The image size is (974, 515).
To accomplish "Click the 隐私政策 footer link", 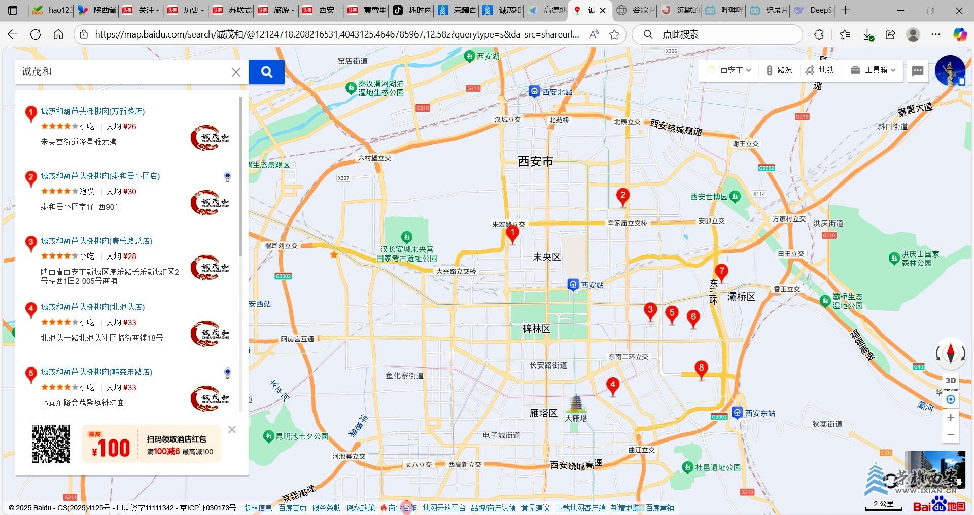I will pos(361,508).
